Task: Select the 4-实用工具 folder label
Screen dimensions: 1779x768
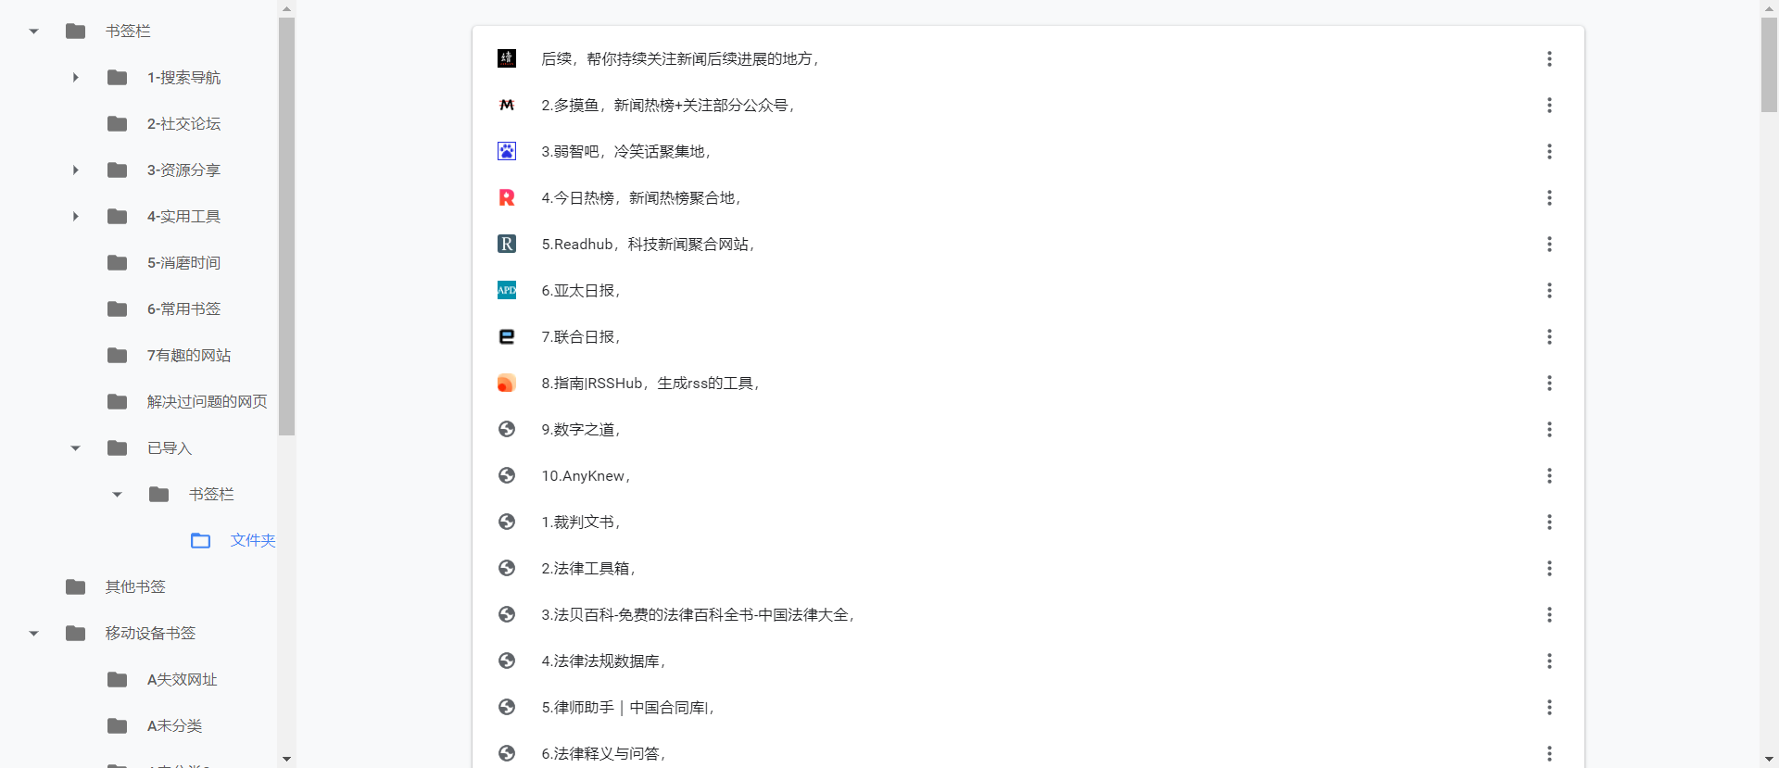Action: 183,217
